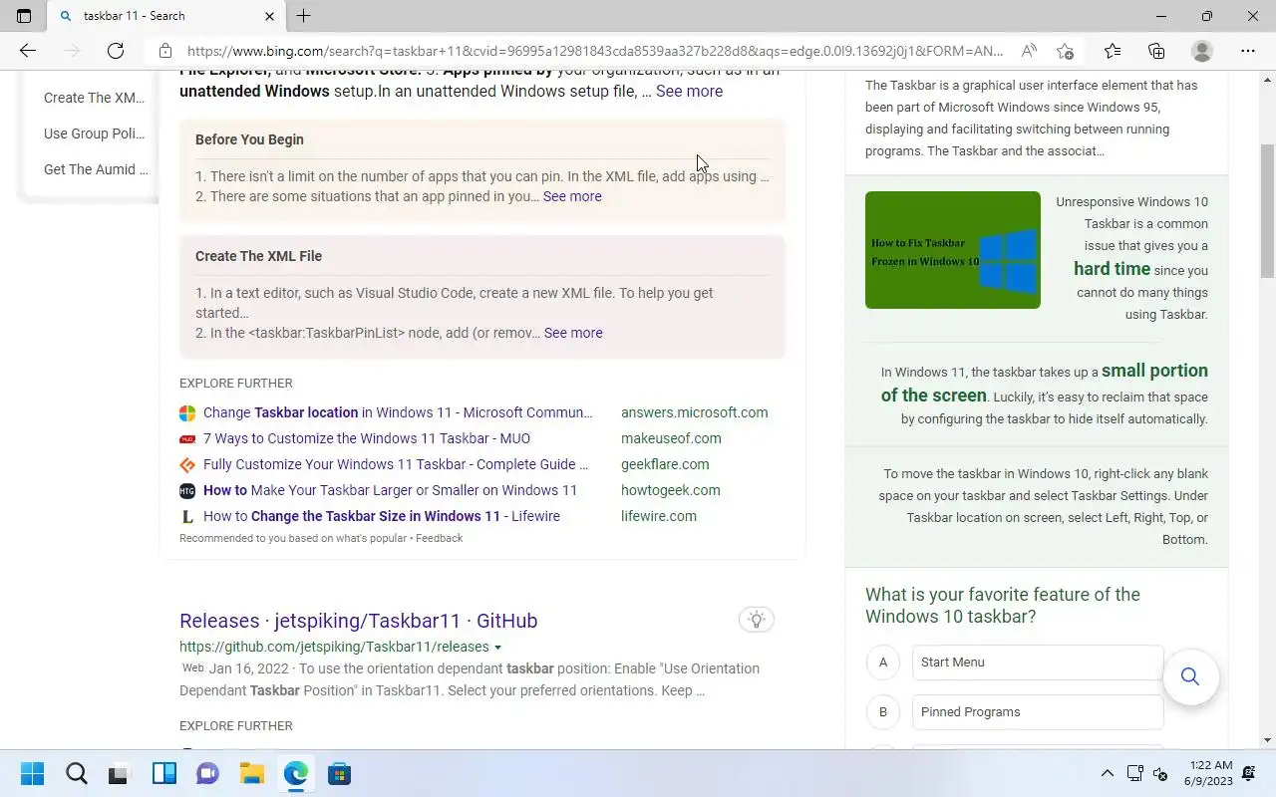Open the muted volume tray icon
The height and width of the screenshot is (797, 1276).
pyautogui.click(x=1160, y=773)
